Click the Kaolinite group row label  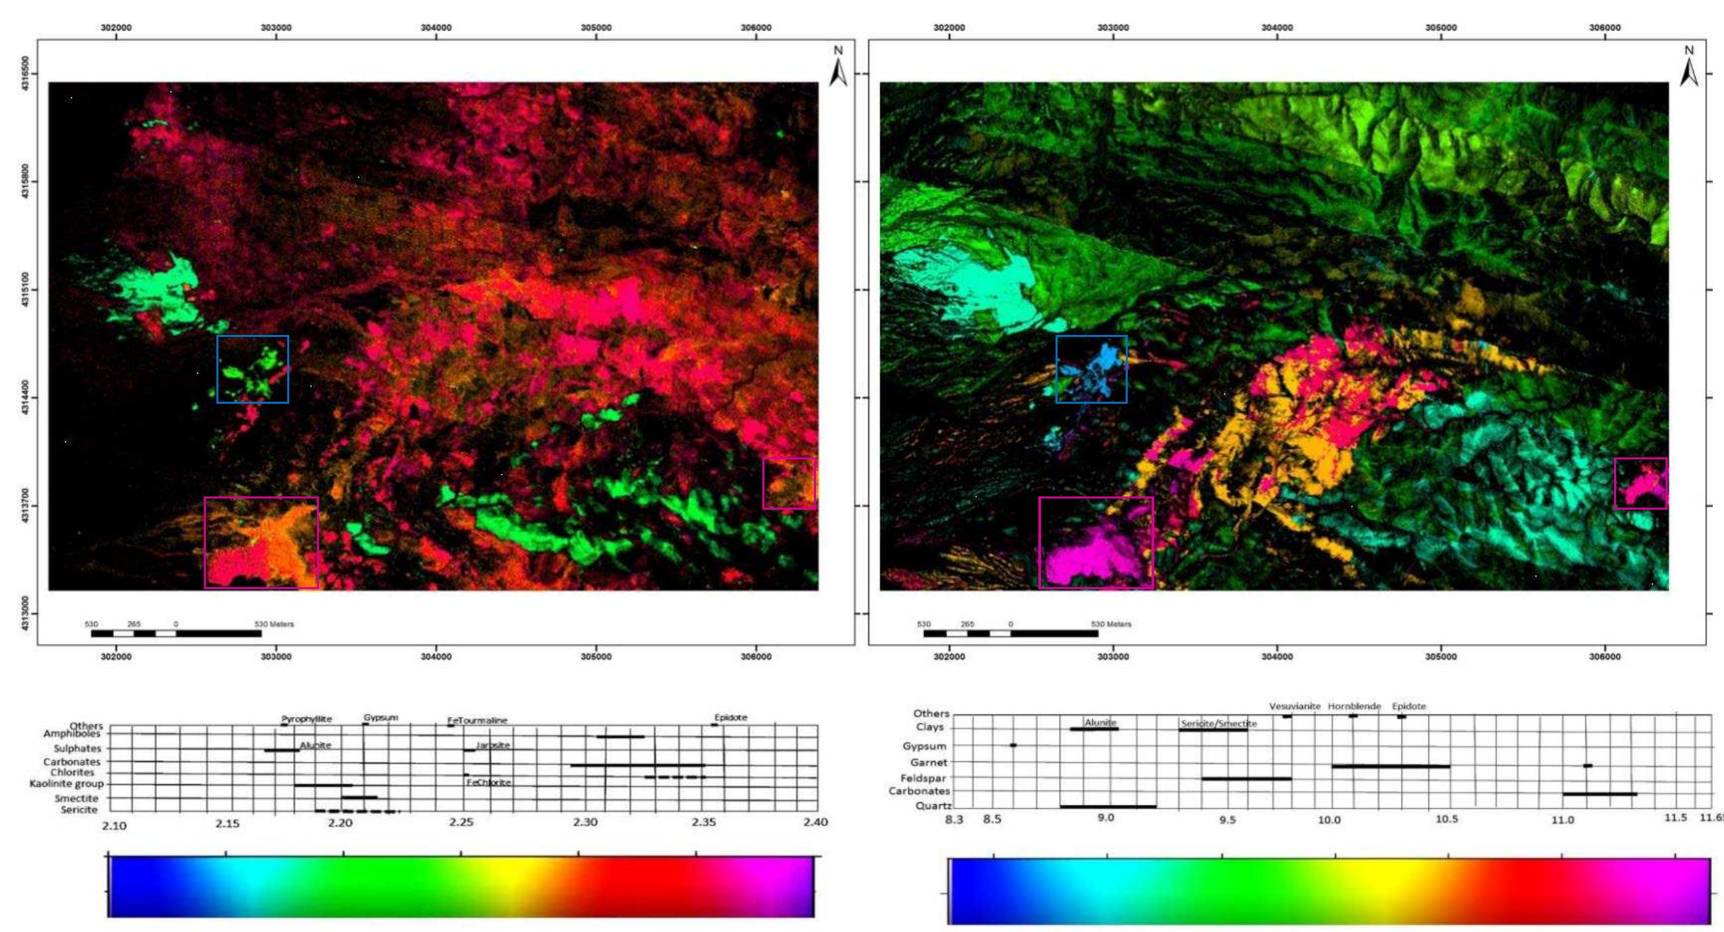click(x=66, y=784)
